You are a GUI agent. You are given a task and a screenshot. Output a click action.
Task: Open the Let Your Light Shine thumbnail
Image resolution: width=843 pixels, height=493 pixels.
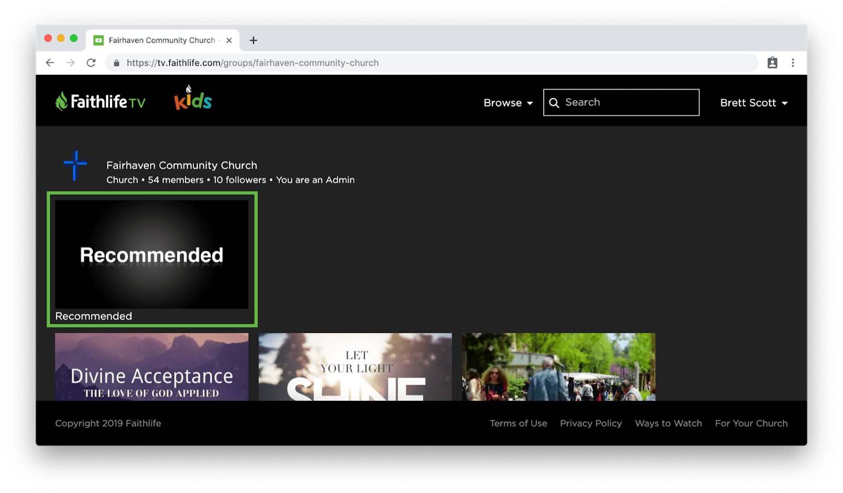(355, 367)
